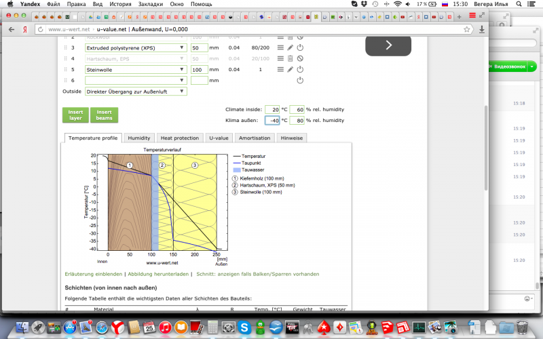
Task: Click the Insert layer button
Action: pos(75,115)
